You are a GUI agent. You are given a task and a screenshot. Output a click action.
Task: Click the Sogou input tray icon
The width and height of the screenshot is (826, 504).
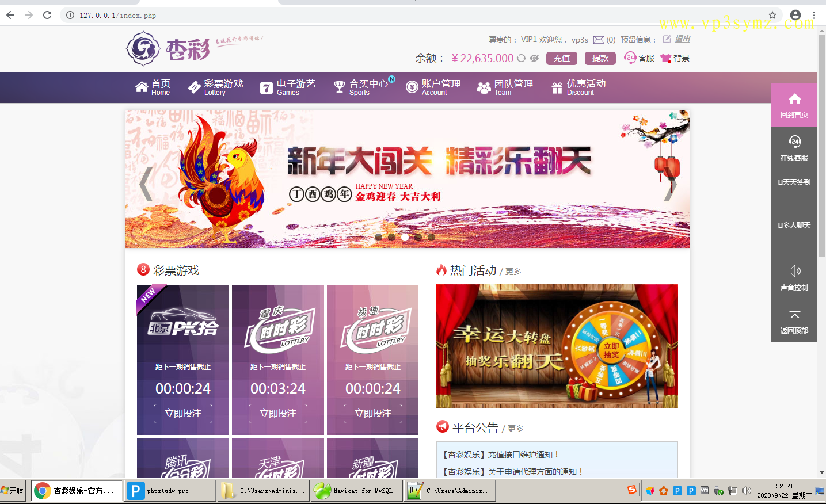click(x=632, y=490)
